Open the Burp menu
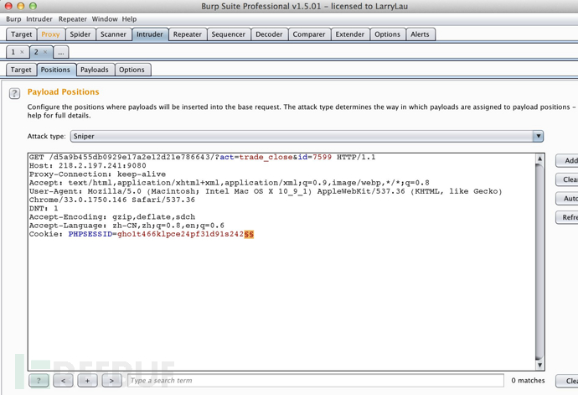 point(13,18)
